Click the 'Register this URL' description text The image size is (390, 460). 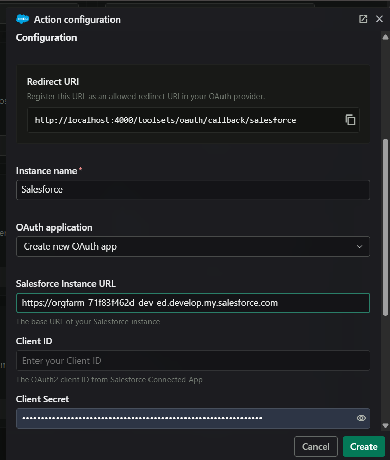[x=146, y=97]
